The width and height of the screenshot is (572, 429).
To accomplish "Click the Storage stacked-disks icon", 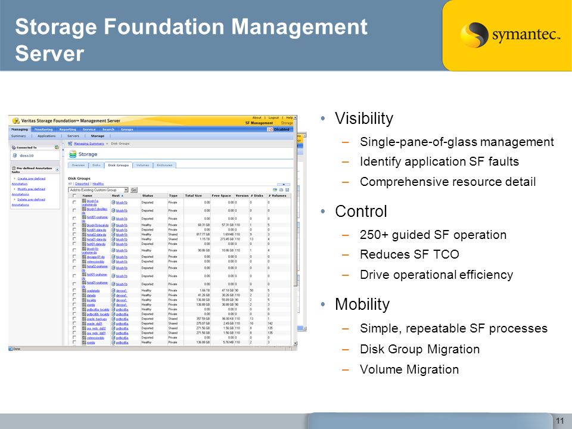I will pyautogui.click(x=73, y=154).
